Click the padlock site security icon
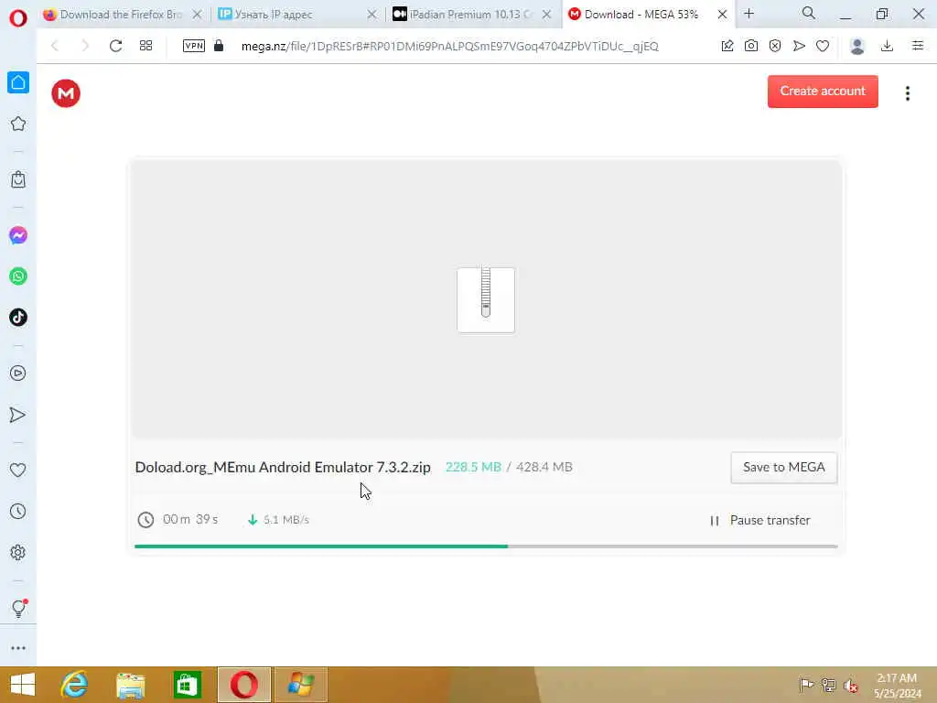 click(x=219, y=46)
